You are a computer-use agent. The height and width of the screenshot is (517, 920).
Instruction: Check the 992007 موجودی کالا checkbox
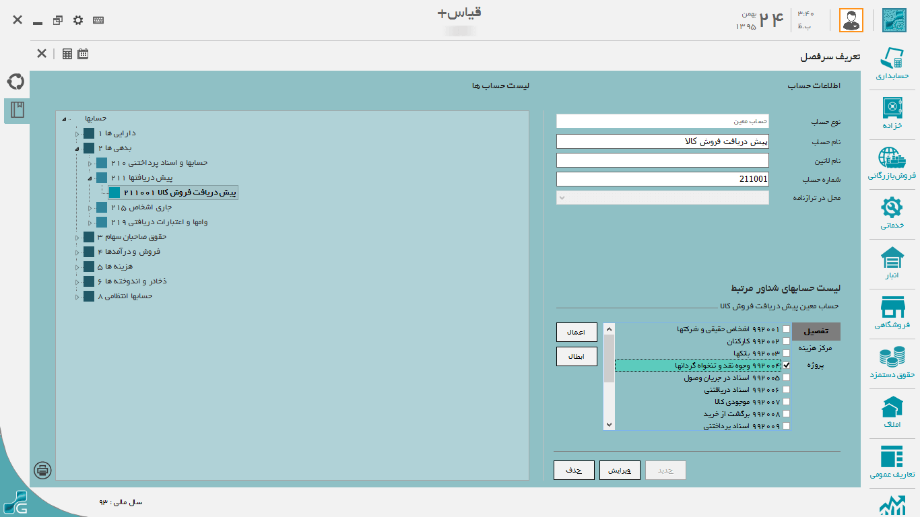click(x=786, y=402)
